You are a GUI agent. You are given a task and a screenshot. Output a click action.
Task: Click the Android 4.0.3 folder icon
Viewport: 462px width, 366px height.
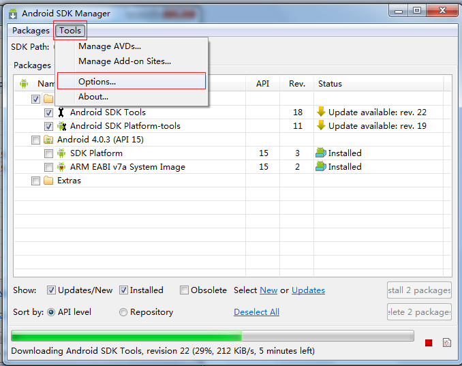point(48,140)
